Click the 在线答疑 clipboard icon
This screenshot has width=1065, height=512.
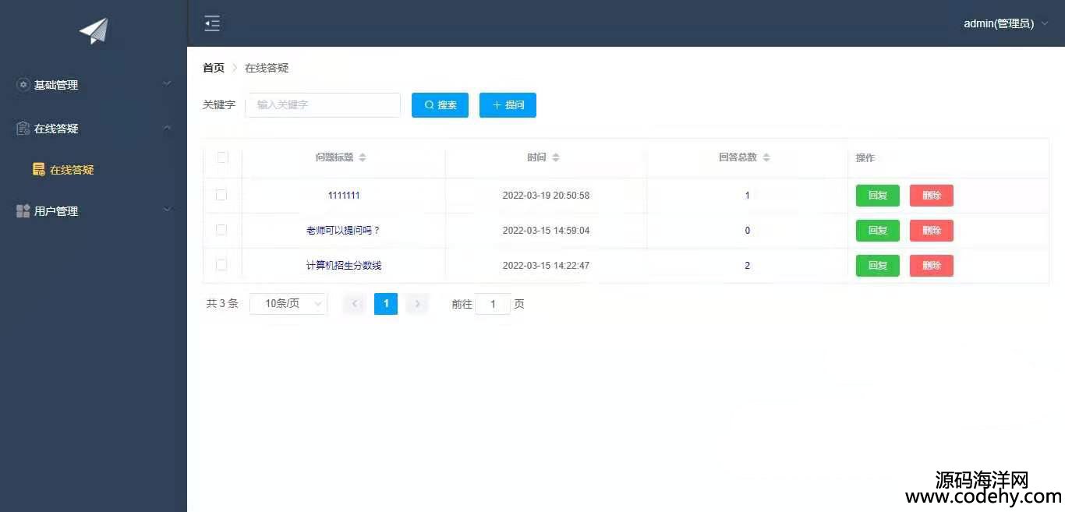[23, 129]
